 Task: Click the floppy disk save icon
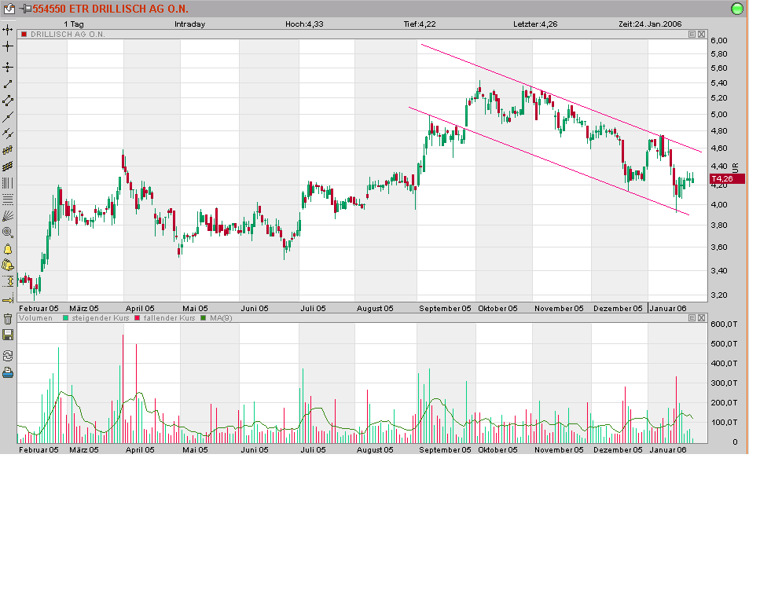click(8, 335)
